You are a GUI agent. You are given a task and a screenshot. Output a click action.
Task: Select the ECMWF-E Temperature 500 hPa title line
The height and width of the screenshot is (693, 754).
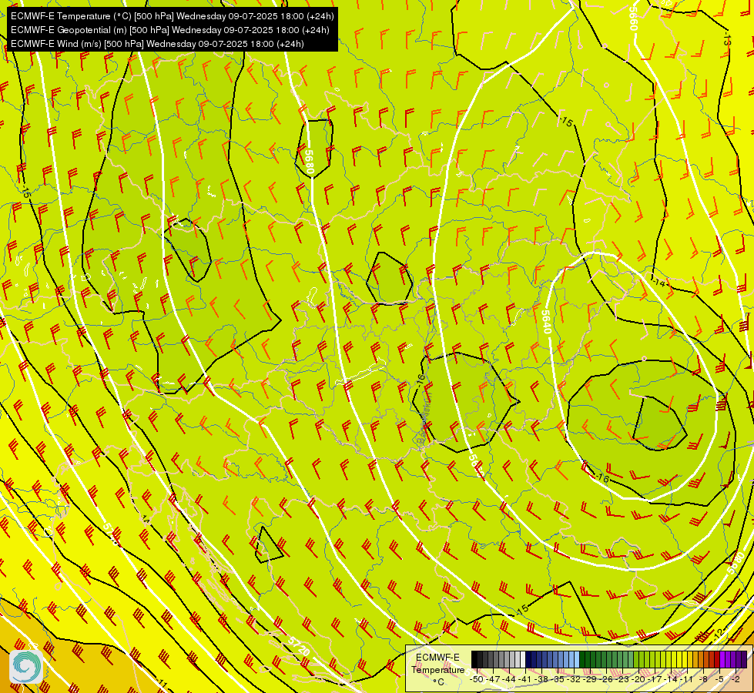pos(173,16)
